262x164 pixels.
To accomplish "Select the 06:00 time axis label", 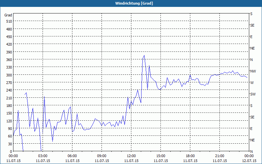I will click(x=72, y=156).
